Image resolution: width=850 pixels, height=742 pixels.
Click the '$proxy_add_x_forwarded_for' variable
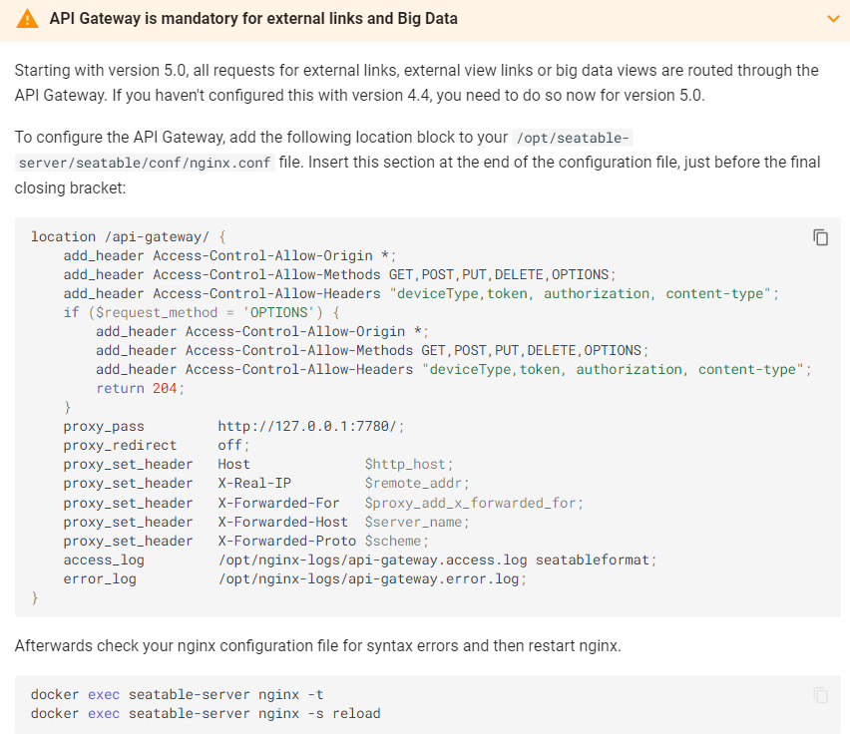(474, 503)
